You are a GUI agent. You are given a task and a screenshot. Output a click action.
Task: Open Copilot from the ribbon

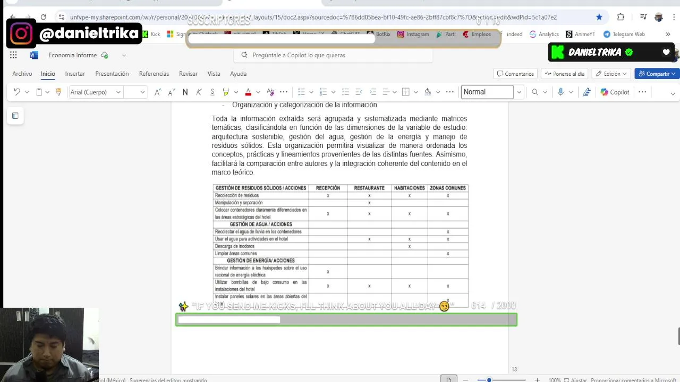click(615, 92)
